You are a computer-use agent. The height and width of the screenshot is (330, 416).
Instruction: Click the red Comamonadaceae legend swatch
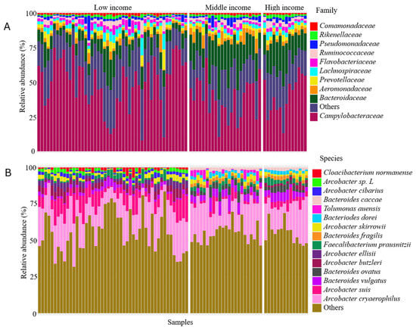[x=314, y=26]
